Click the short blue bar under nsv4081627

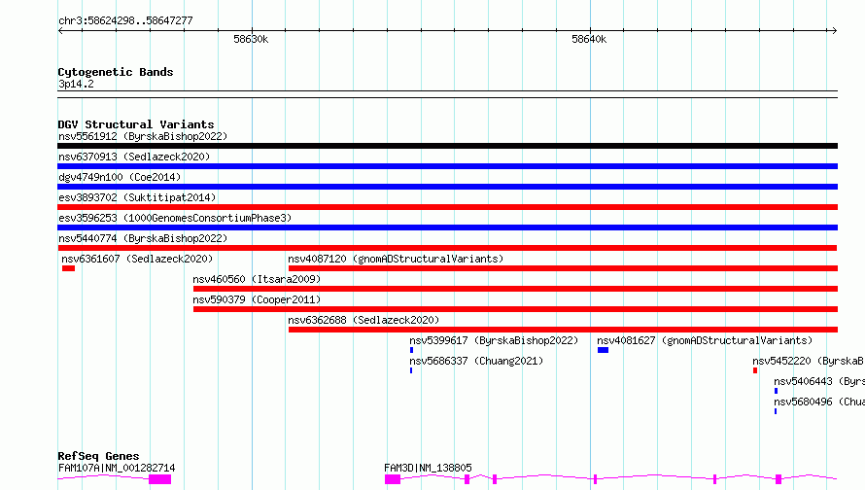pos(603,350)
